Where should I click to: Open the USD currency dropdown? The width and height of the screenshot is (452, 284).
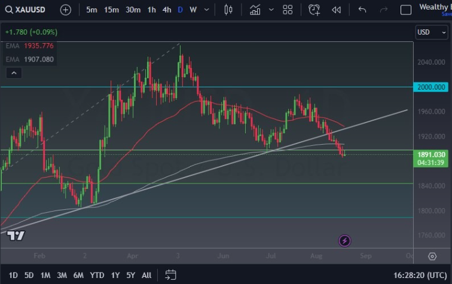[x=430, y=32]
